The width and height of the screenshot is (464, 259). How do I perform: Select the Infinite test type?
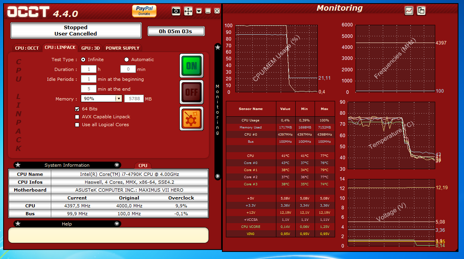[x=83, y=60]
